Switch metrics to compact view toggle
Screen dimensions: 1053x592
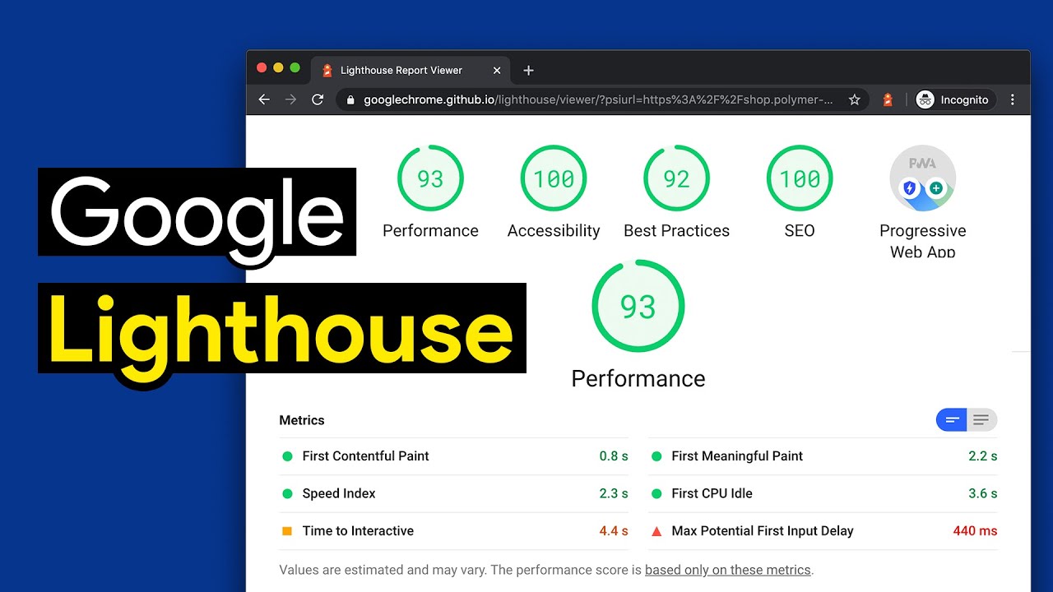click(x=952, y=420)
